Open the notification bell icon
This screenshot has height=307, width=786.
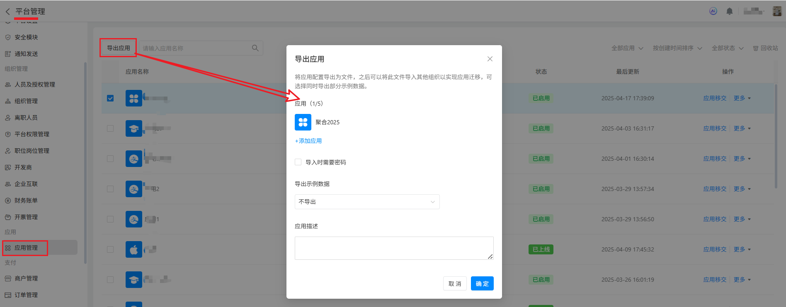729,12
